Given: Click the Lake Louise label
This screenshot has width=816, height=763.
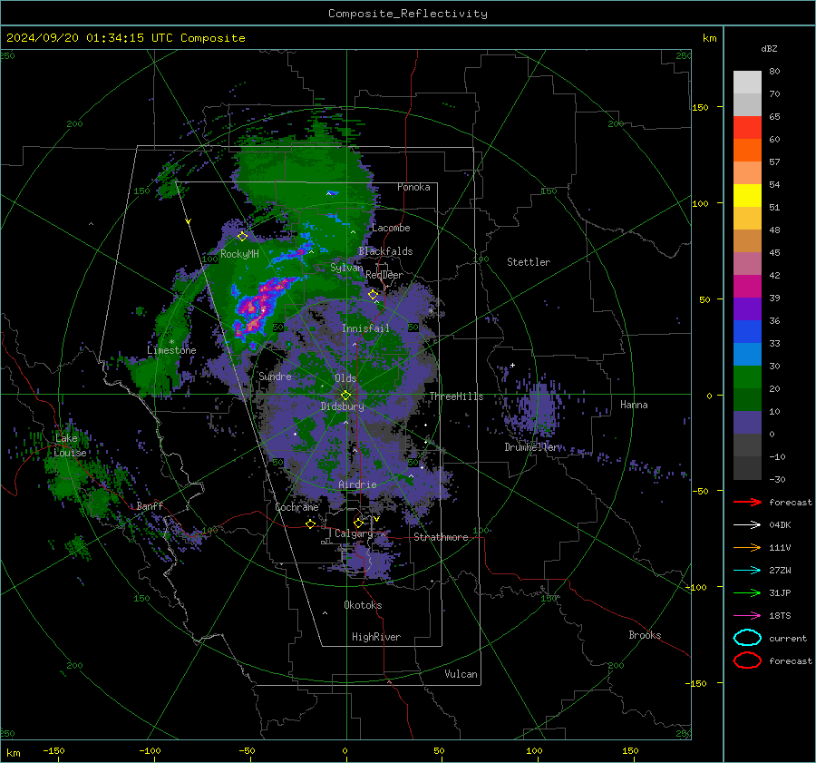Looking at the screenshot, I should [x=70, y=445].
